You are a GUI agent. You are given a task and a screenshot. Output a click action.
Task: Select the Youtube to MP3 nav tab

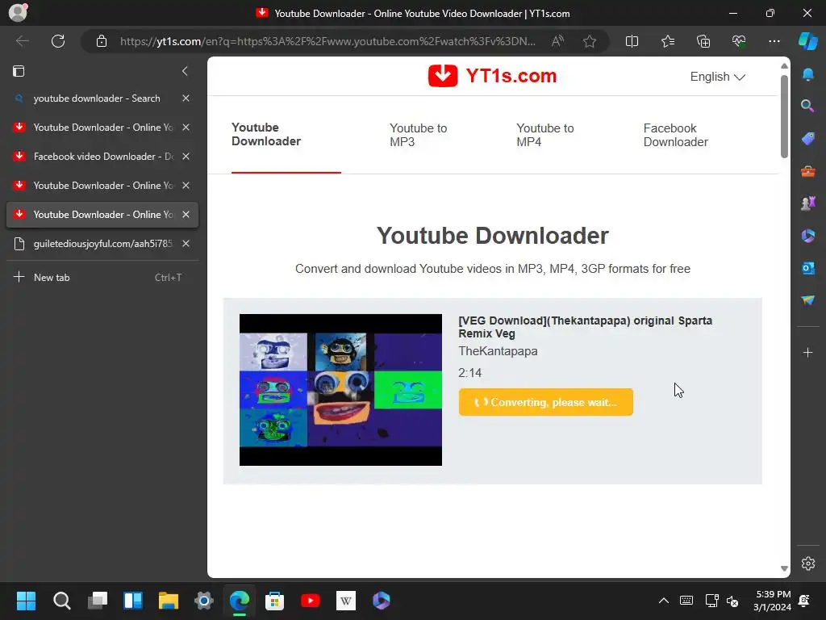click(x=419, y=135)
